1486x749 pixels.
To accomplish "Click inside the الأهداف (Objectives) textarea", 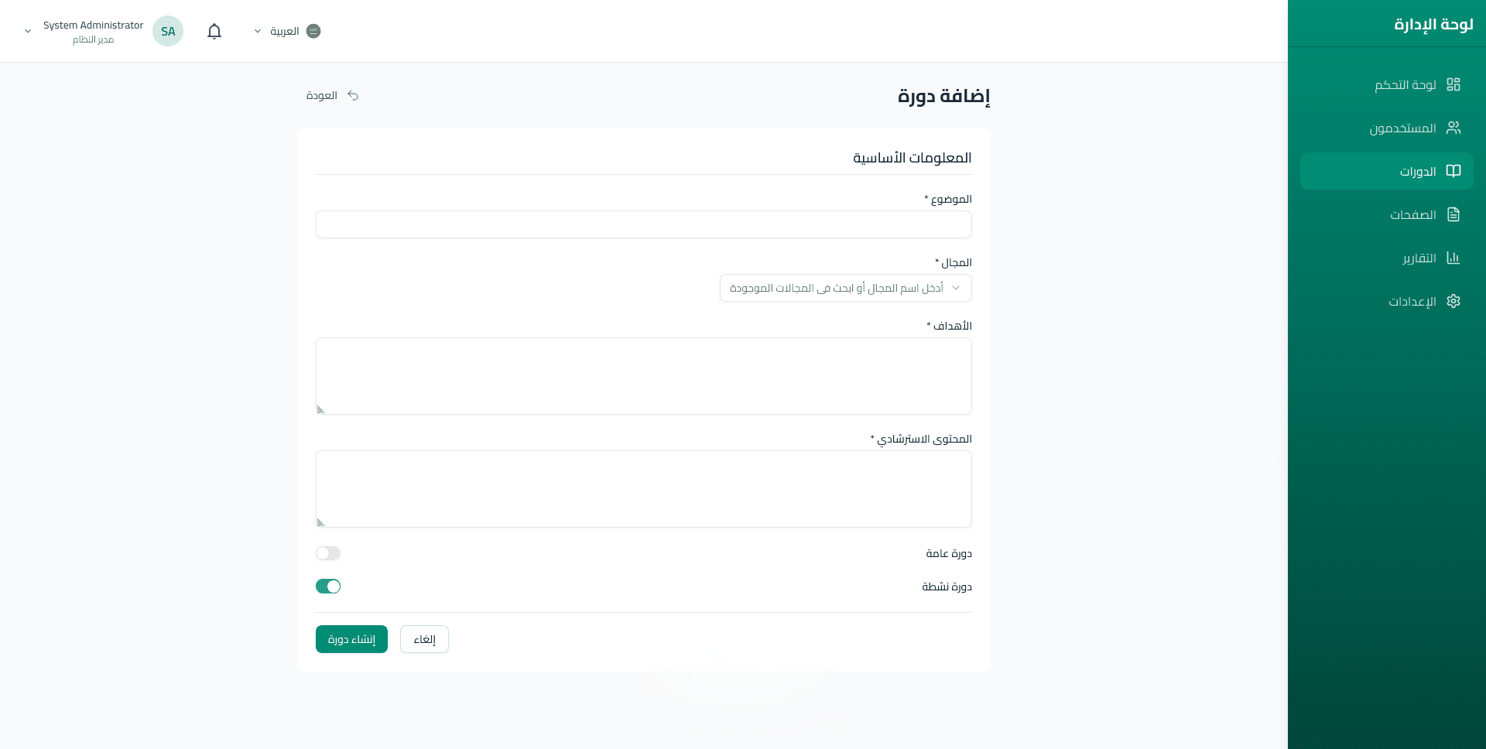I will [643, 376].
